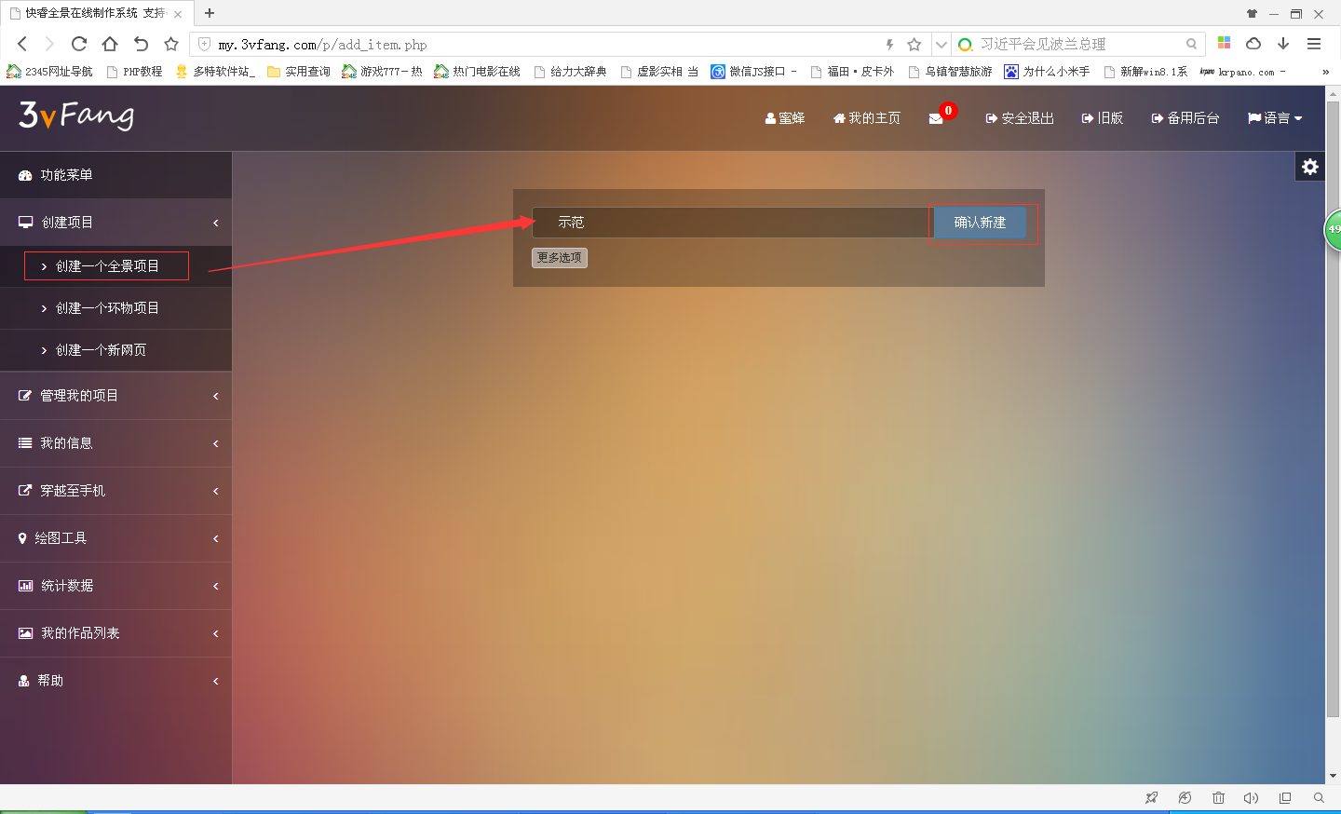Open the downloads arrow icon

(x=1283, y=43)
